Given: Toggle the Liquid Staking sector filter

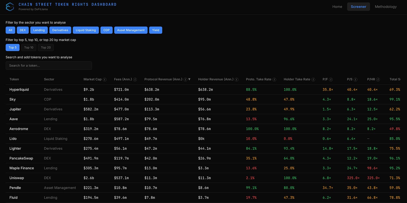Looking at the screenshot, I should (x=86, y=30).
